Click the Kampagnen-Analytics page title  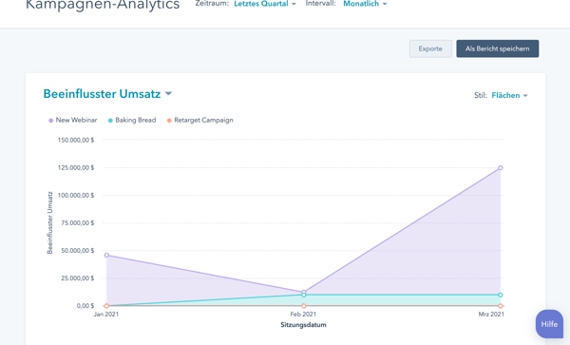[103, 5]
